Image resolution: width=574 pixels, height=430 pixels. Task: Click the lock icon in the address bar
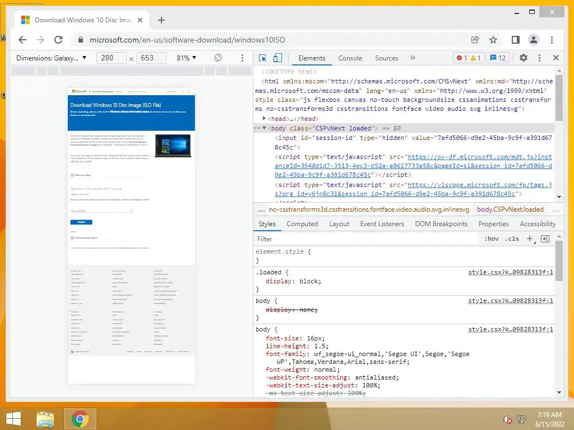(x=81, y=40)
